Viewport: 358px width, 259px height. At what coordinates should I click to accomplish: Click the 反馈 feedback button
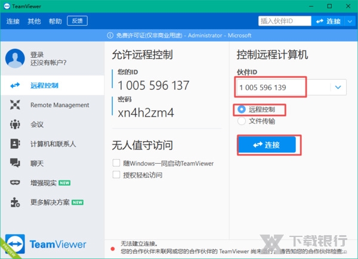tap(77, 21)
